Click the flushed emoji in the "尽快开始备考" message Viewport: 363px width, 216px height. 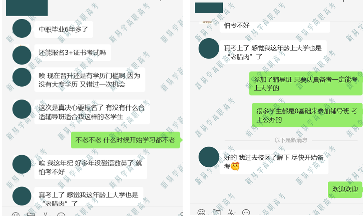tap(235, 166)
